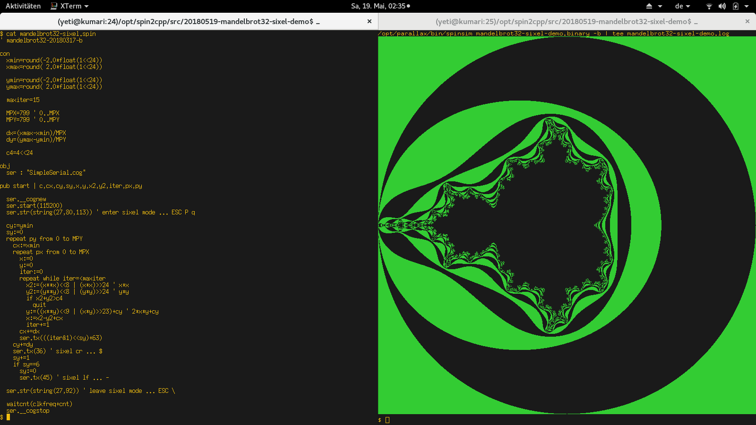Click the battery charging icon
756x425 pixels.
point(736,6)
